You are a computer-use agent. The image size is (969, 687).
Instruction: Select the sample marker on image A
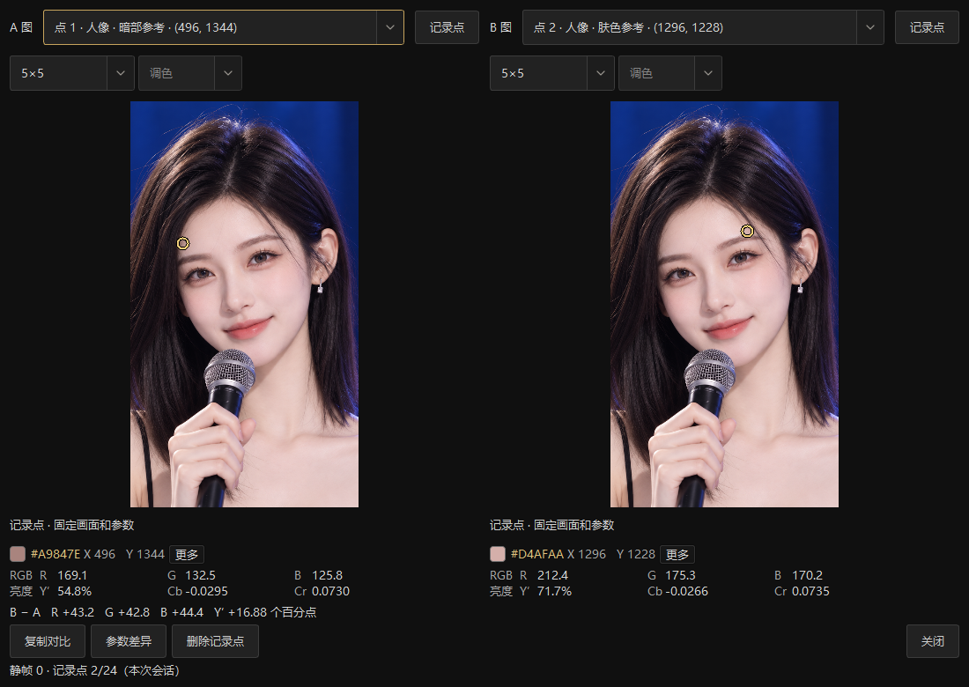click(x=182, y=243)
